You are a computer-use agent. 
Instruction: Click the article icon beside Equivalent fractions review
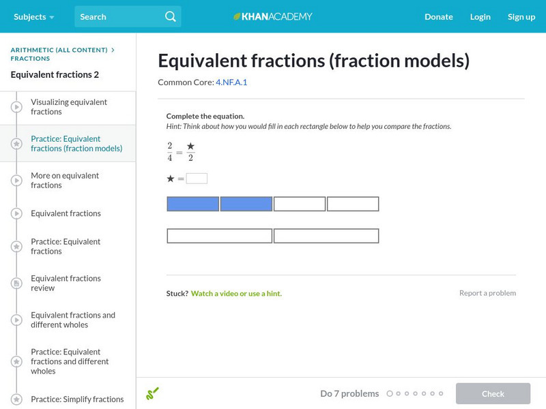click(16, 283)
